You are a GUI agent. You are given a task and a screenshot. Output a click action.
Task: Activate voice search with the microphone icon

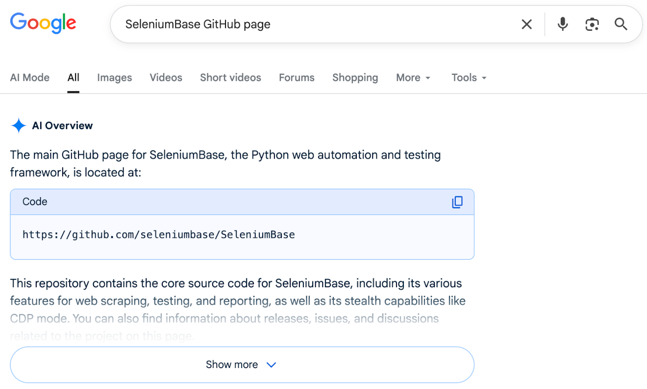(562, 23)
